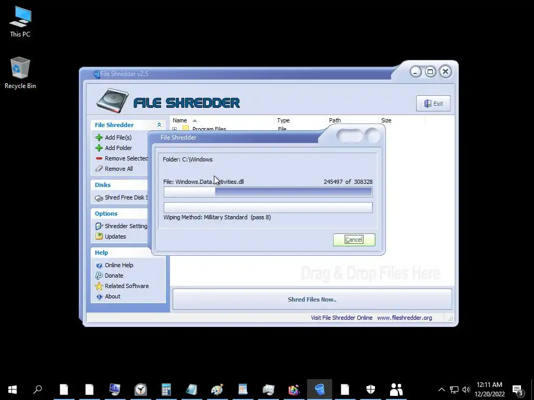
Task: Open the notification center icon
Action: click(x=518, y=390)
